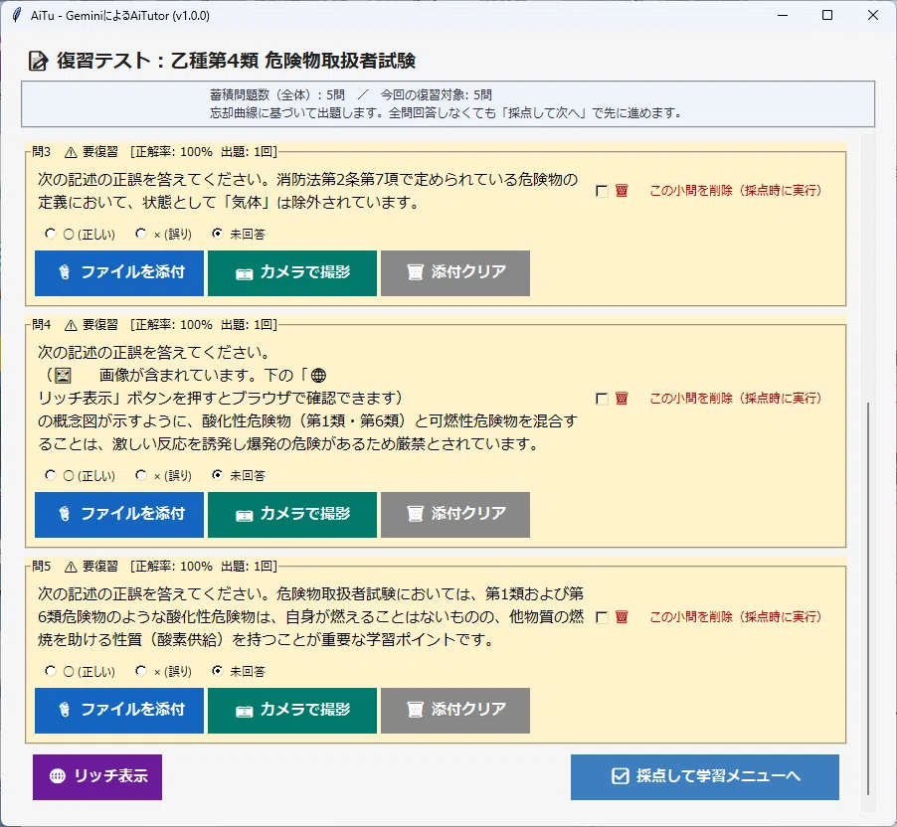Click red trash icon for 問4

pyautogui.click(x=622, y=398)
